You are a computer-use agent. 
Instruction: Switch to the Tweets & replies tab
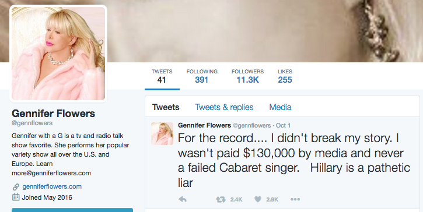pos(224,107)
